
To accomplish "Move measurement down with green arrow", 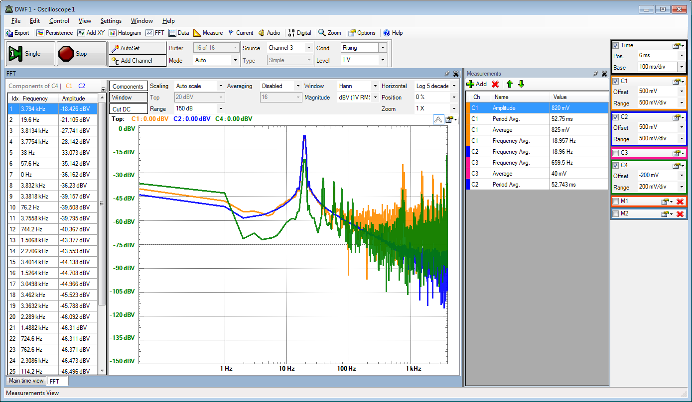I will coord(521,84).
